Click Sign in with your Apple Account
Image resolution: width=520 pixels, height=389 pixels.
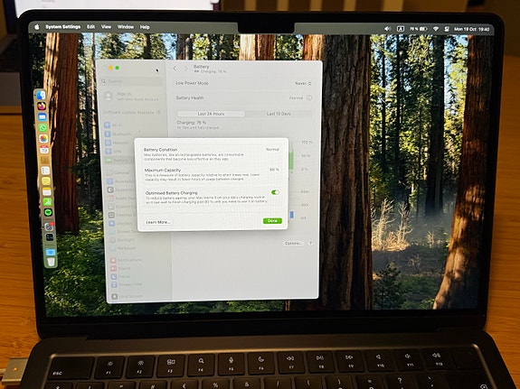pyautogui.click(x=131, y=96)
